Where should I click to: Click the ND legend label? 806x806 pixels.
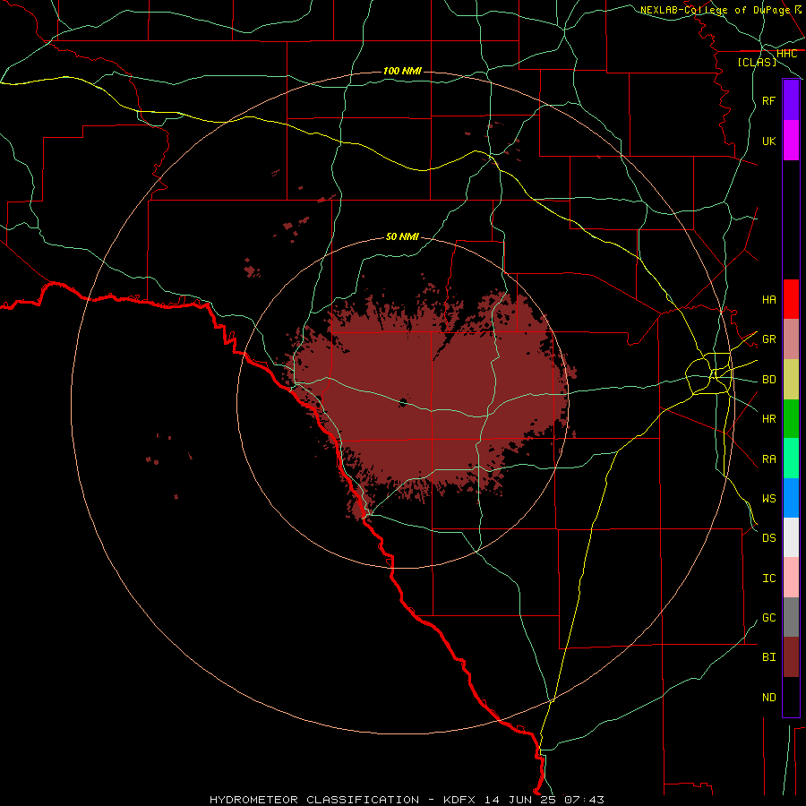768,698
